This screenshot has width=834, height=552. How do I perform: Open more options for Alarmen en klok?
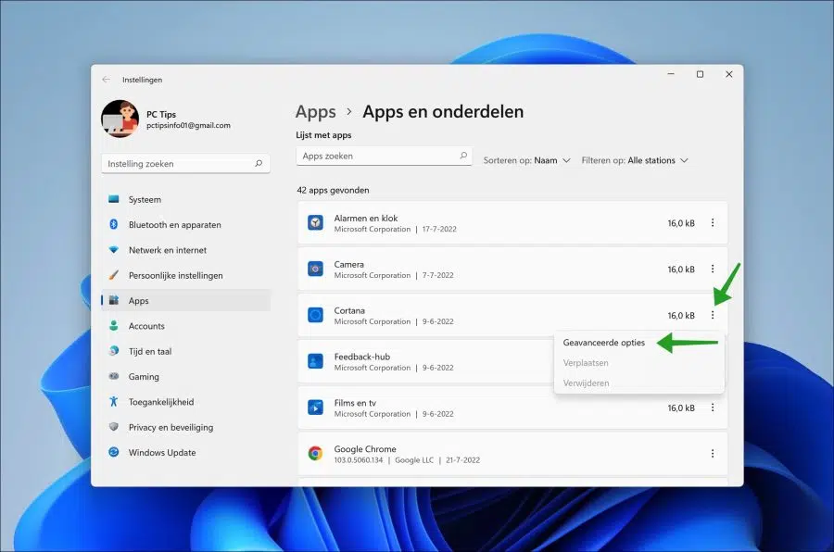(x=713, y=223)
